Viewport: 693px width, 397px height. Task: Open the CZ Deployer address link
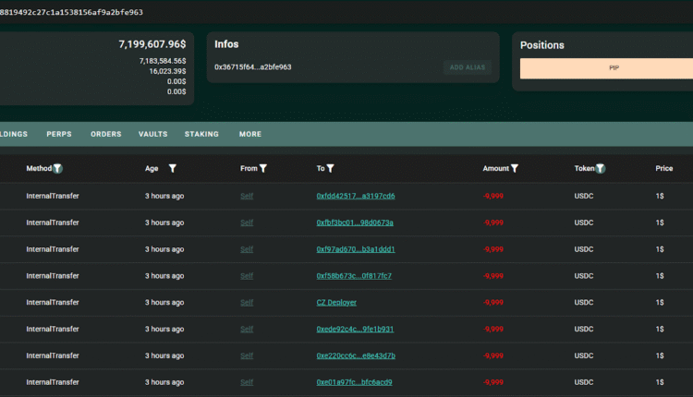[336, 303]
